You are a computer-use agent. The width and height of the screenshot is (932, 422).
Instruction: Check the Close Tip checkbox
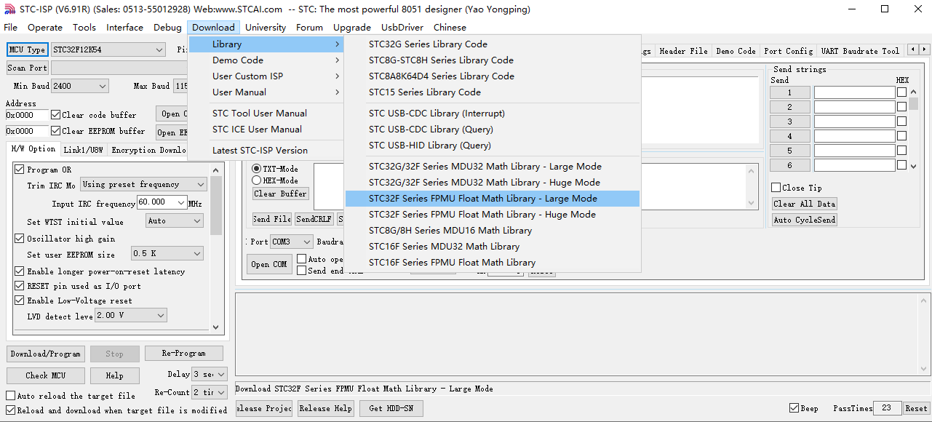pyautogui.click(x=776, y=188)
